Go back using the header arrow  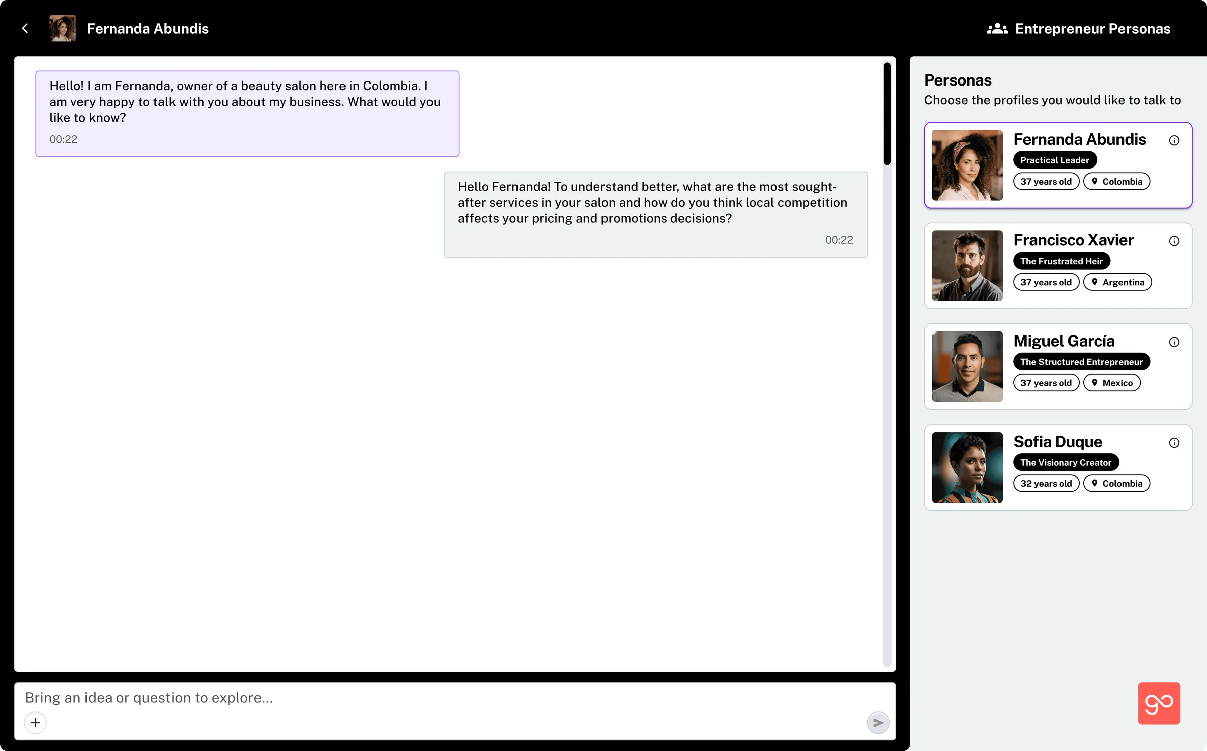(25, 28)
